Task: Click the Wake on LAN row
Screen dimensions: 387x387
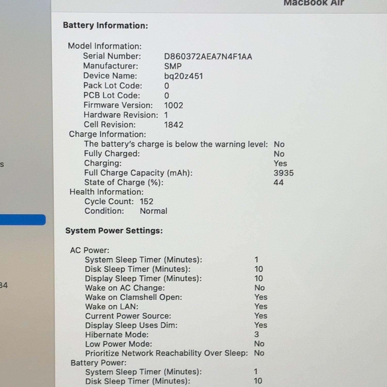Action: 176,306
